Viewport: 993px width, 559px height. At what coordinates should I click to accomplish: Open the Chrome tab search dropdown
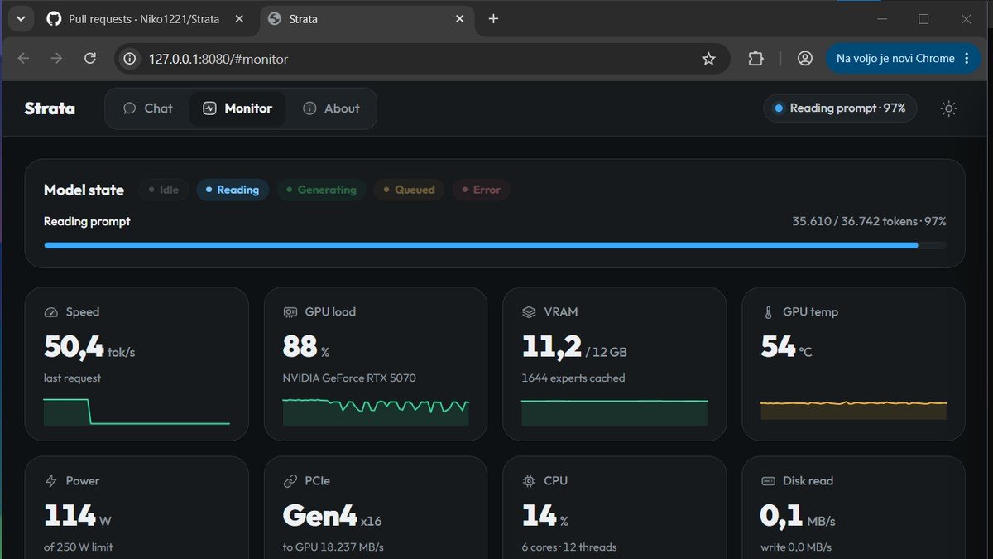coord(21,18)
